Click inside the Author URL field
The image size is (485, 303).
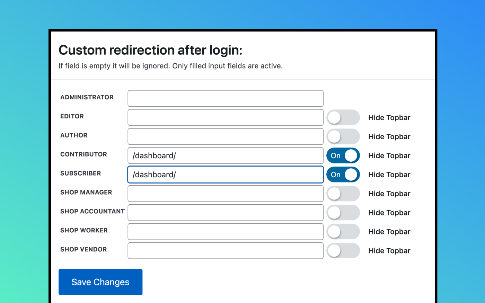click(x=225, y=136)
